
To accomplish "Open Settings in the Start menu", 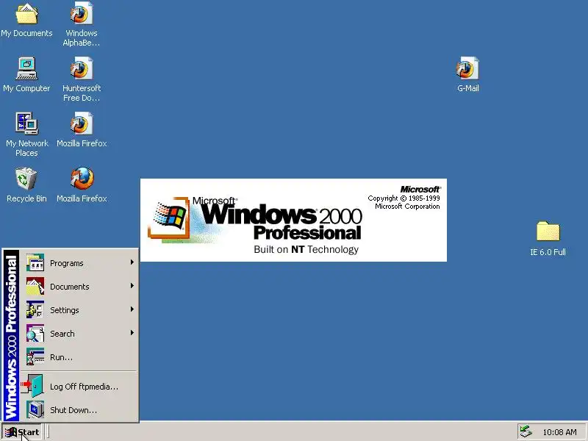I will tap(79, 310).
